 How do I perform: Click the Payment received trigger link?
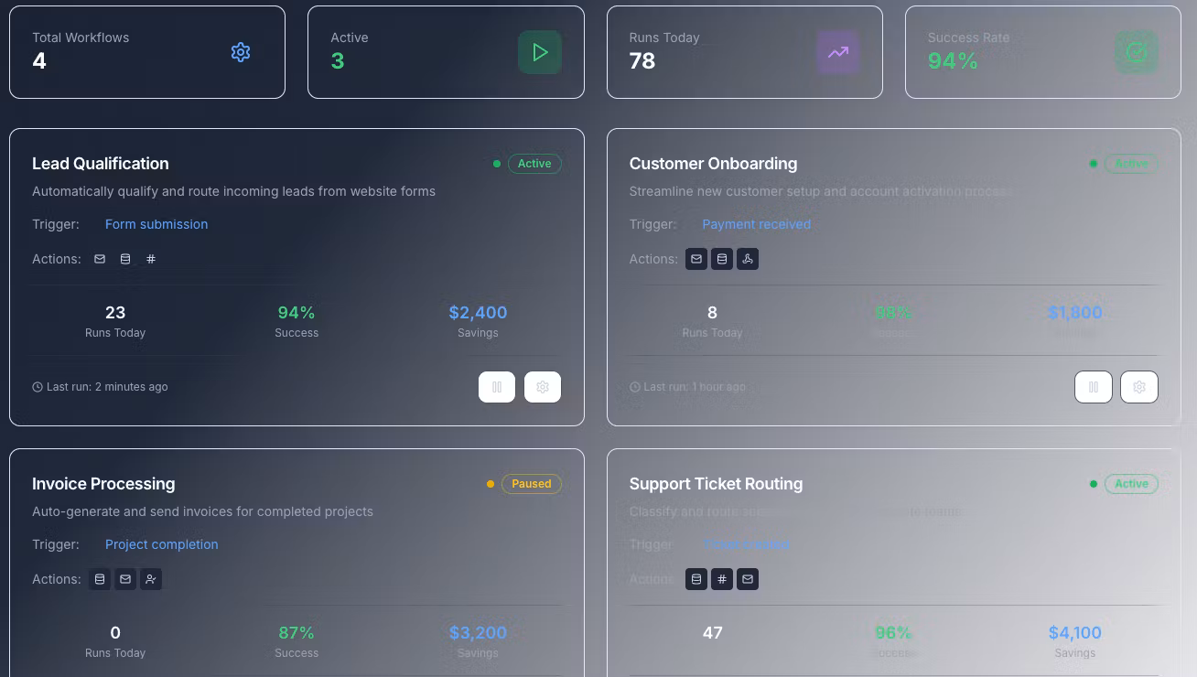coord(756,224)
